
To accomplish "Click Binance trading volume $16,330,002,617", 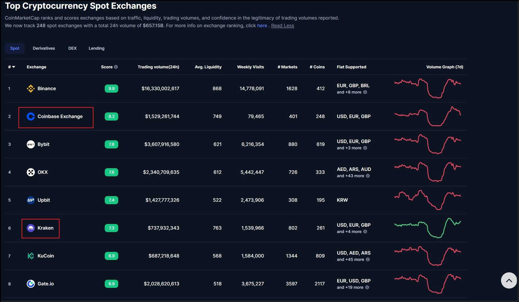I will point(160,88).
